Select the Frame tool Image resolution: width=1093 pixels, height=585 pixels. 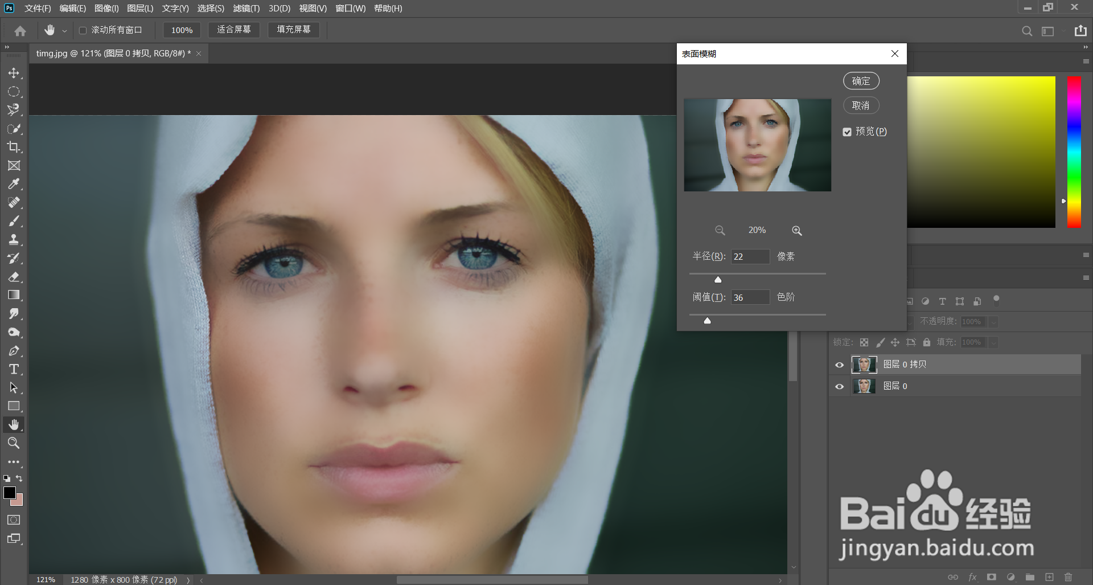coord(14,166)
